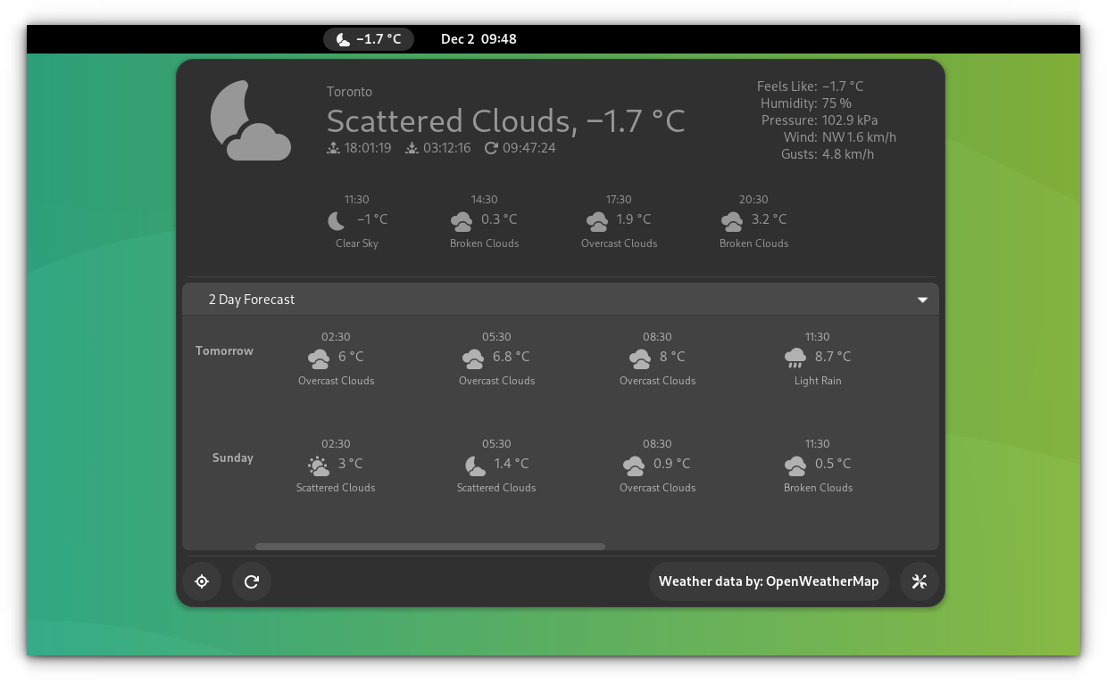Open weather settings via tools icon
The width and height of the screenshot is (1107, 684).
point(919,581)
